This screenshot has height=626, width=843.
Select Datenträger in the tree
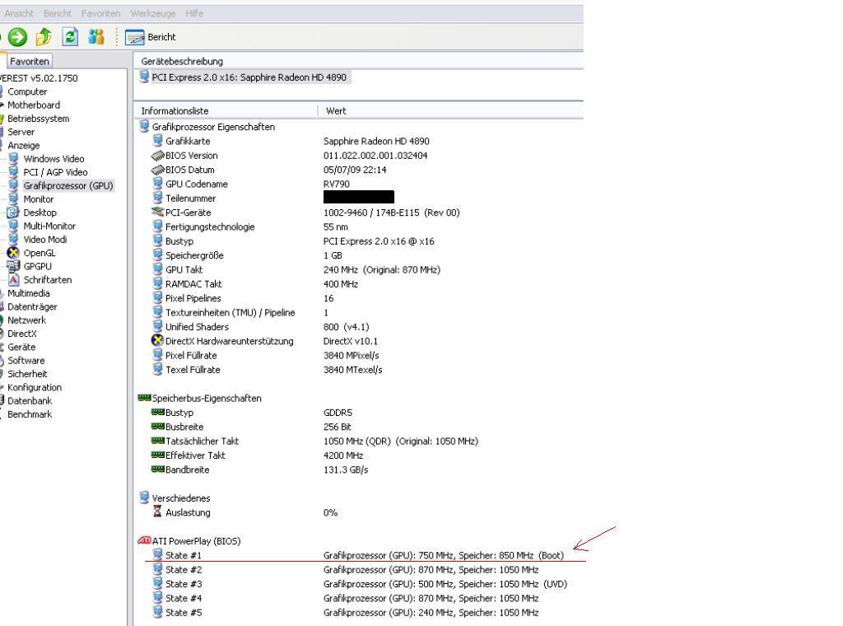[x=32, y=306]
